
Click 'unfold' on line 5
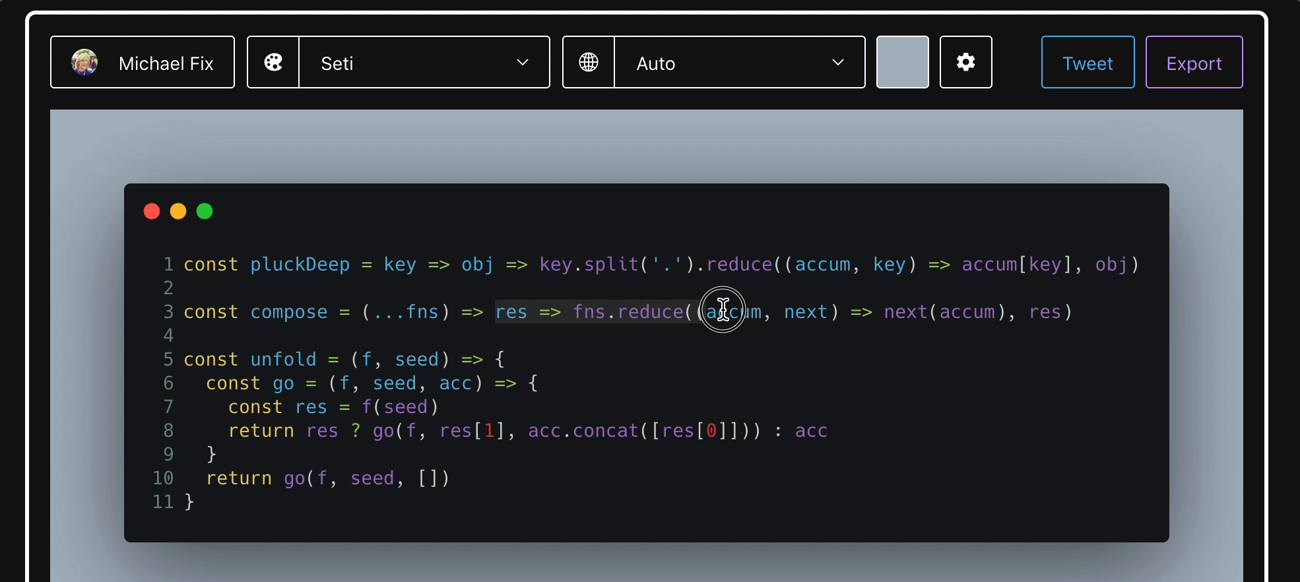[x=284, y=360]
